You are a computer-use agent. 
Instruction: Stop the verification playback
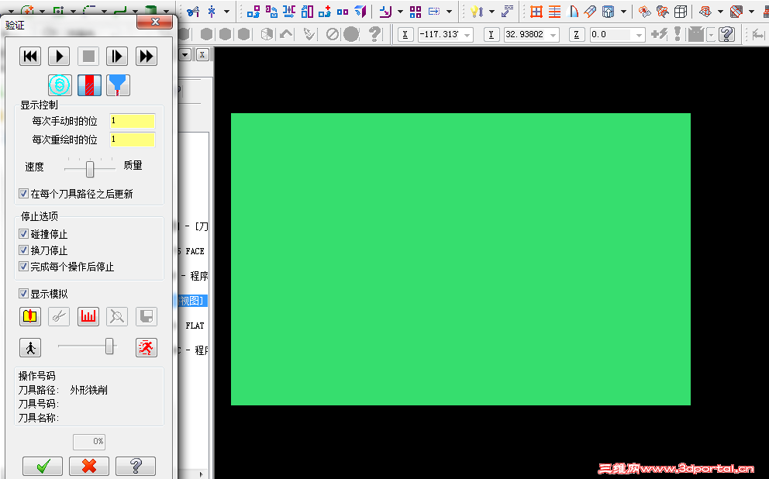[x=88, y=57]
